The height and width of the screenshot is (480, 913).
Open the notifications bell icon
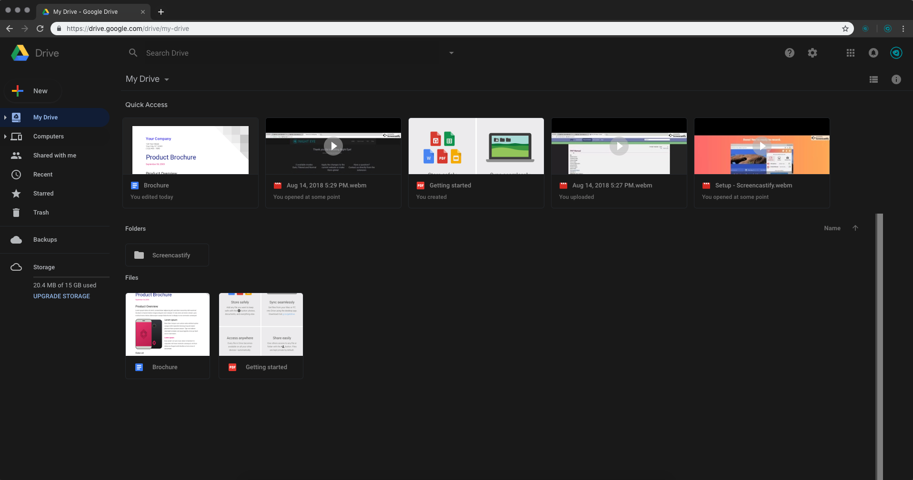point(873,53)
